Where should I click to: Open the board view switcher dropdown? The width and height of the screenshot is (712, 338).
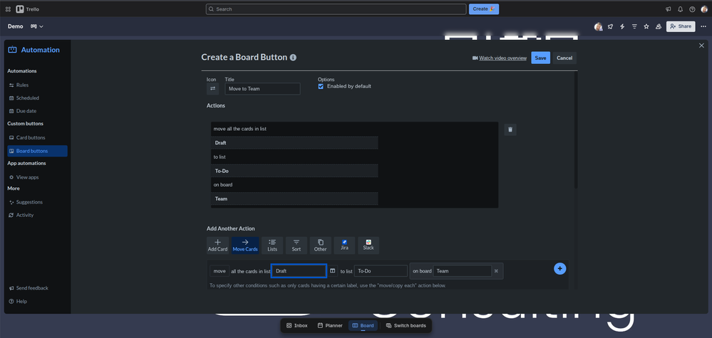(37, 27)
